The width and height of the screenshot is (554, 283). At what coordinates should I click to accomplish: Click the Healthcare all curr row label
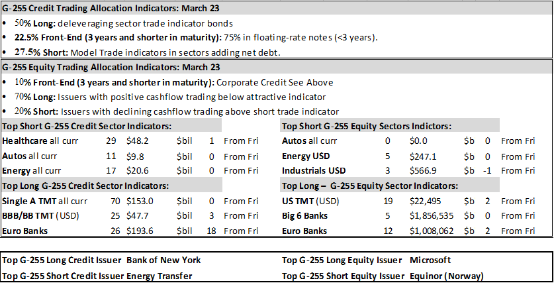tap(40, 141)
